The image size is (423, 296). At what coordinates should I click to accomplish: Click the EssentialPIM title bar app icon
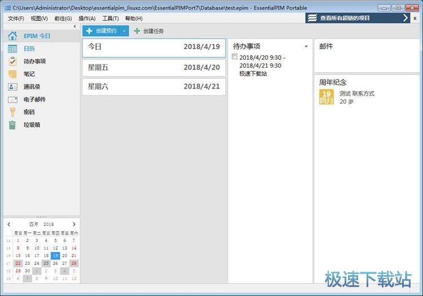tap(7, 8)
